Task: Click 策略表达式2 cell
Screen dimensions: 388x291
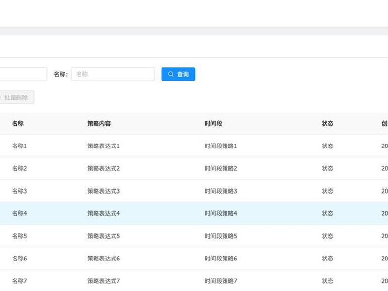Action: click(103, 168)
